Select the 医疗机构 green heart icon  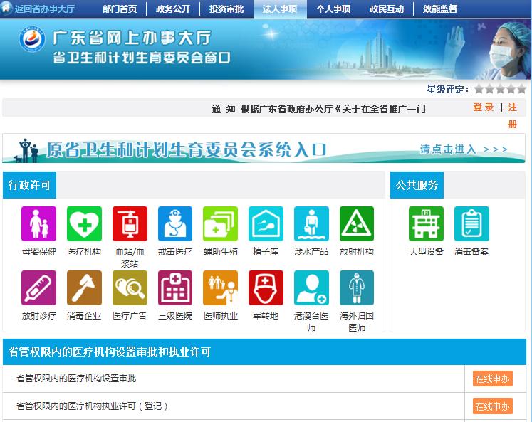[84, 223]
